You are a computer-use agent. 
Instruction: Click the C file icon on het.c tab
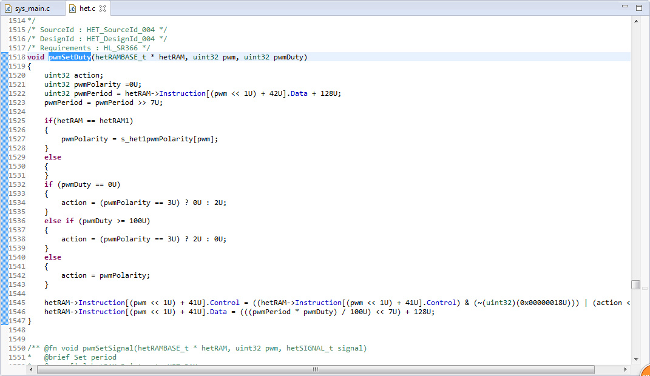[x=73, y=8]
